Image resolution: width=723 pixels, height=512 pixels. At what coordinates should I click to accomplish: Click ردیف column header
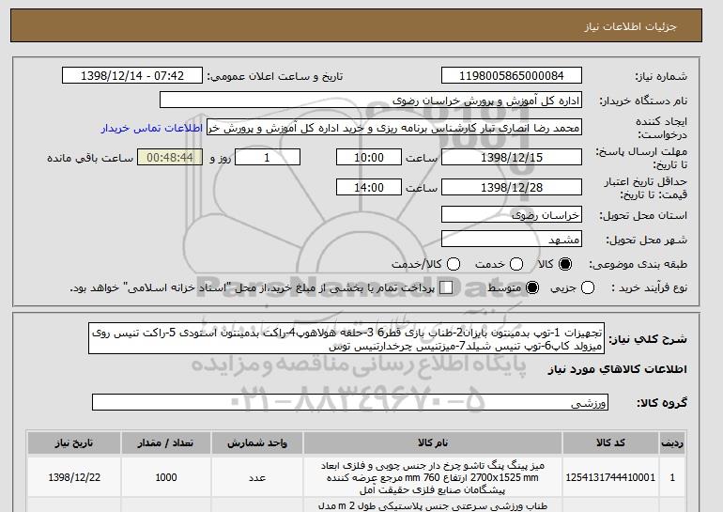[x=672, y=442]
